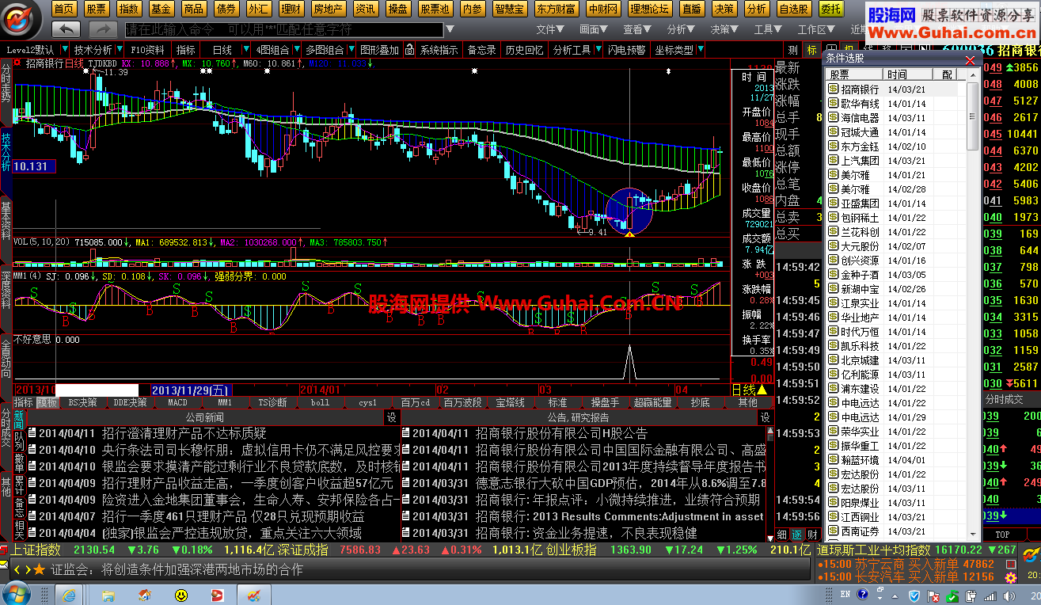The height and width of the screenshot is (605, 1041).
Task: Expand the 画面 dropdown menu
Action: pyautogui.click(x=594, y=29)
